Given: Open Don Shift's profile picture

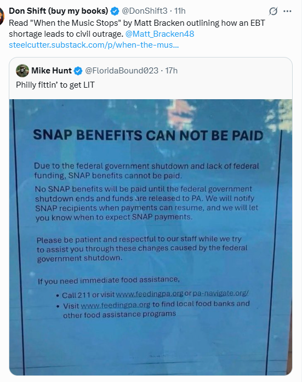Looking at the screenshot, I should (x=2, y=16).
